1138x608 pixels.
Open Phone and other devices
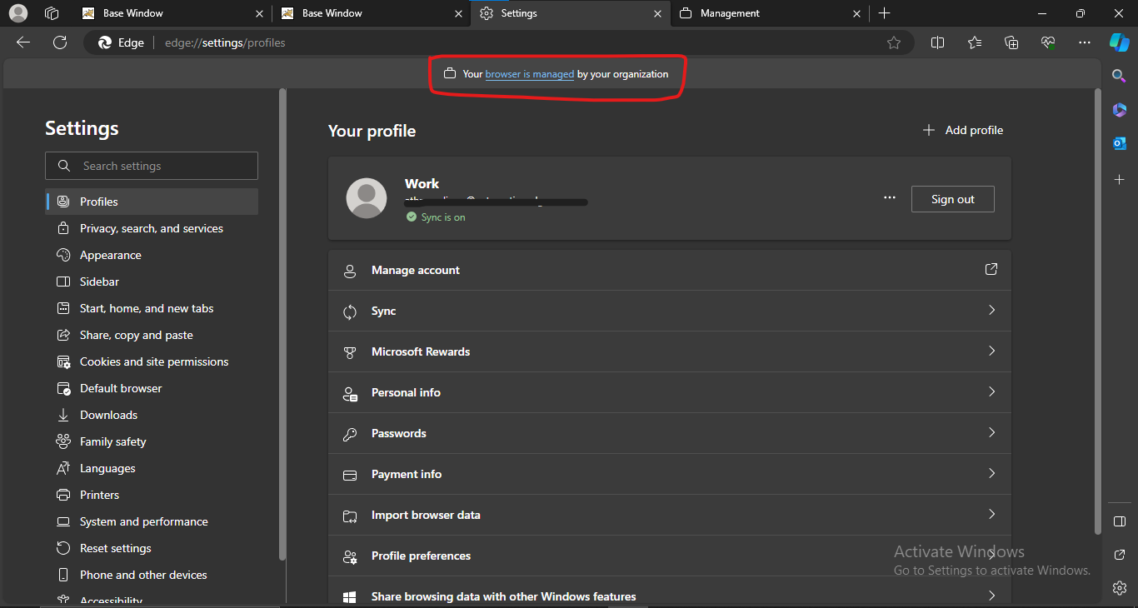click(x=152, y=575)
